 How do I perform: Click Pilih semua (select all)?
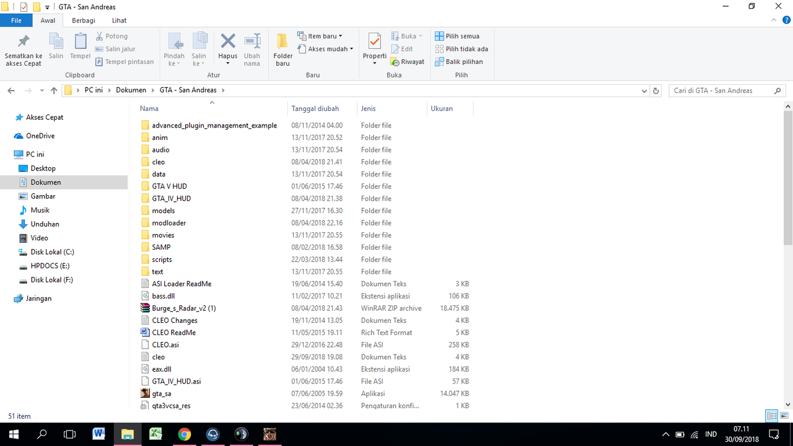[457, 36]
